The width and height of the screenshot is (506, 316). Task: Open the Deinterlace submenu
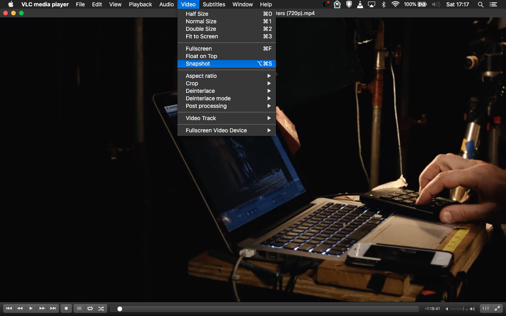[227, 91]
